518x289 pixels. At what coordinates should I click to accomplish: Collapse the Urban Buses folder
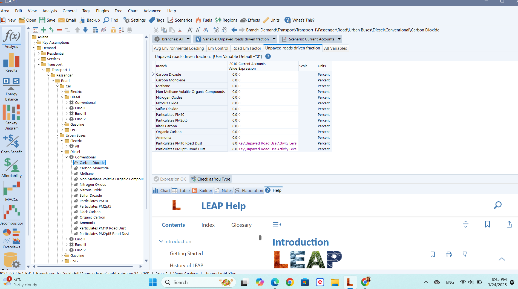click(57, 135)
